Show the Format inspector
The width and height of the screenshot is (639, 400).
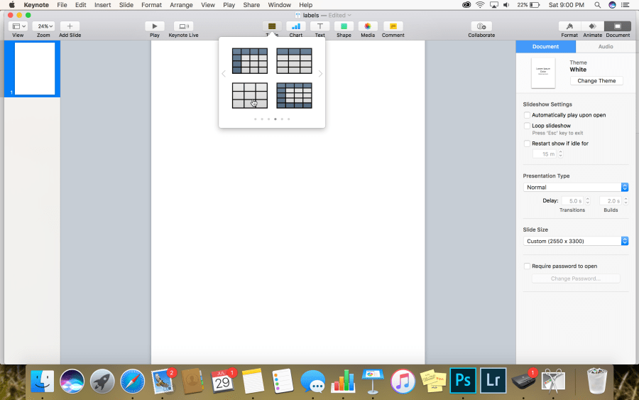click(569, 26)
